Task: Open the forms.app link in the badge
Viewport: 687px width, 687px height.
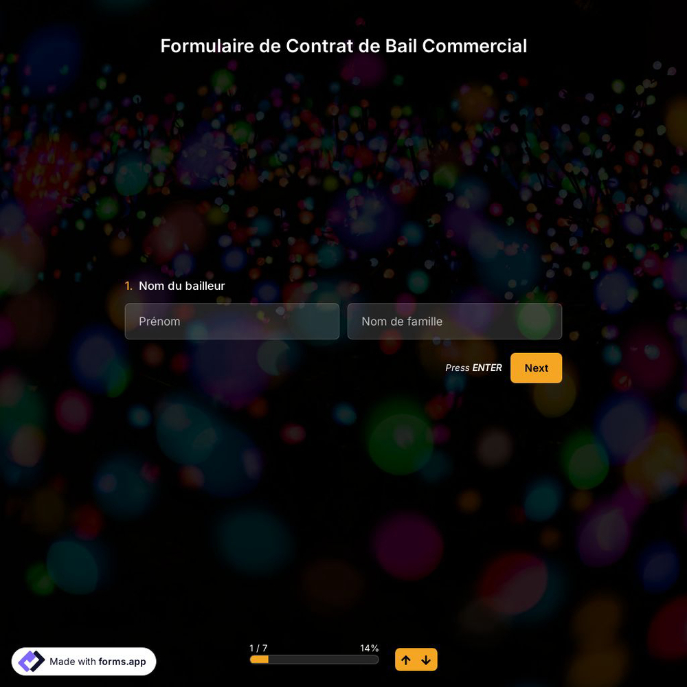Action: coord(122,662)
